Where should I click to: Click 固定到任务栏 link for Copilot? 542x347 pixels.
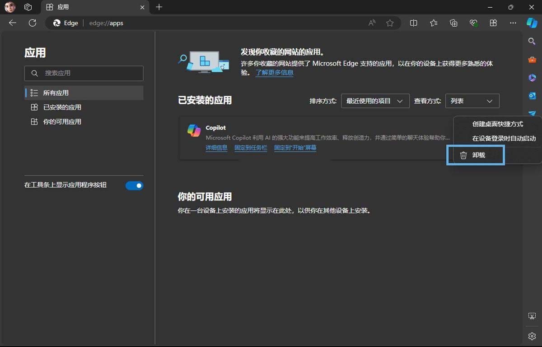[251, 148]
